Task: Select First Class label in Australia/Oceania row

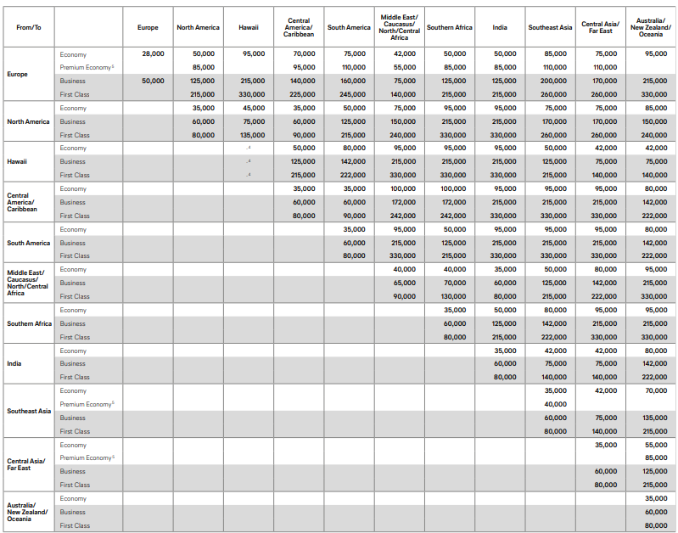Action: coord(75,525)
